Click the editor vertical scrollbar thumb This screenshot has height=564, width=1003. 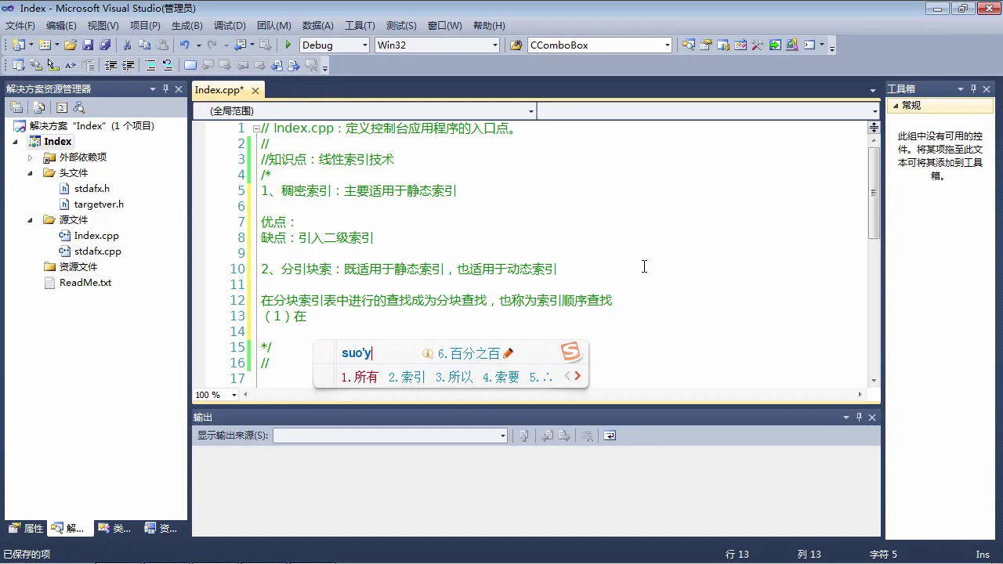click(x=874, y=193)
